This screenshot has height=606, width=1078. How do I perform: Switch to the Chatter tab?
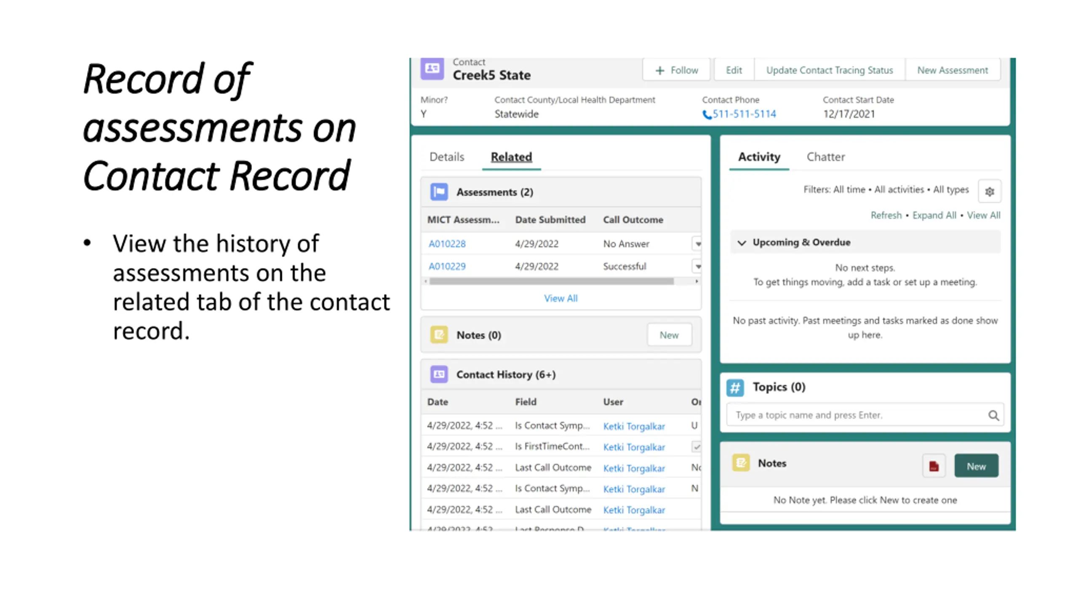(x=825, y=157)
